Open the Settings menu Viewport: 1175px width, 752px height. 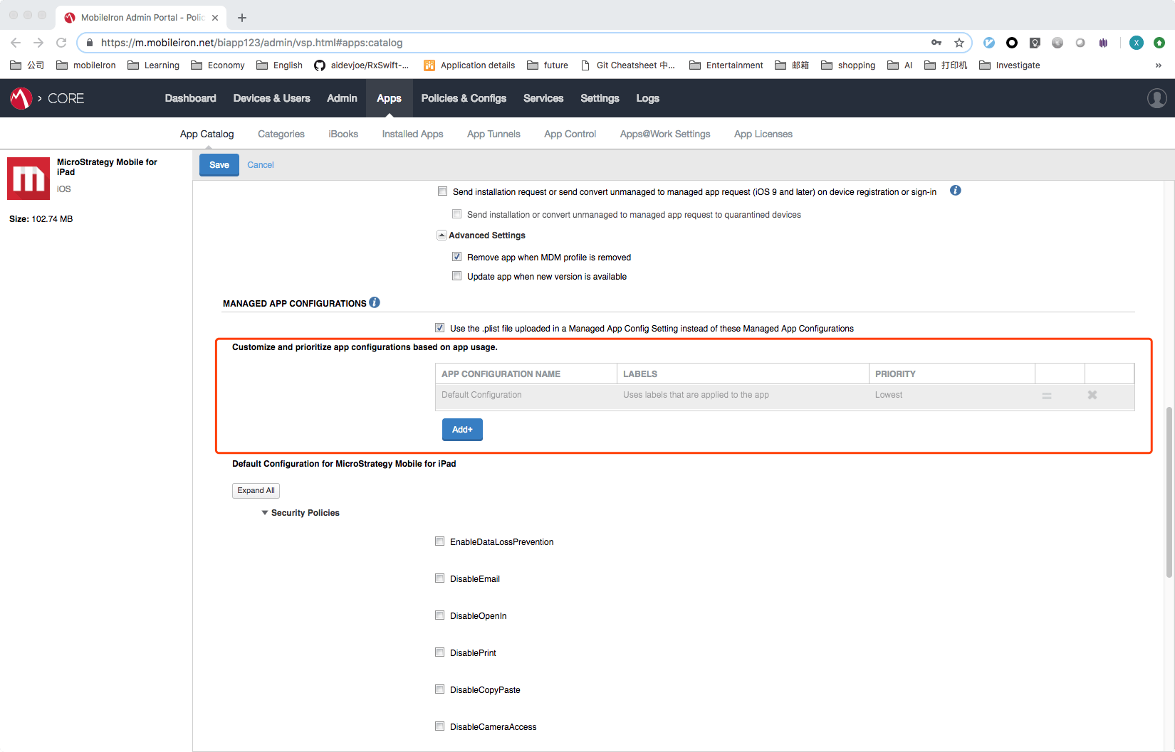(x=600, y=98)
